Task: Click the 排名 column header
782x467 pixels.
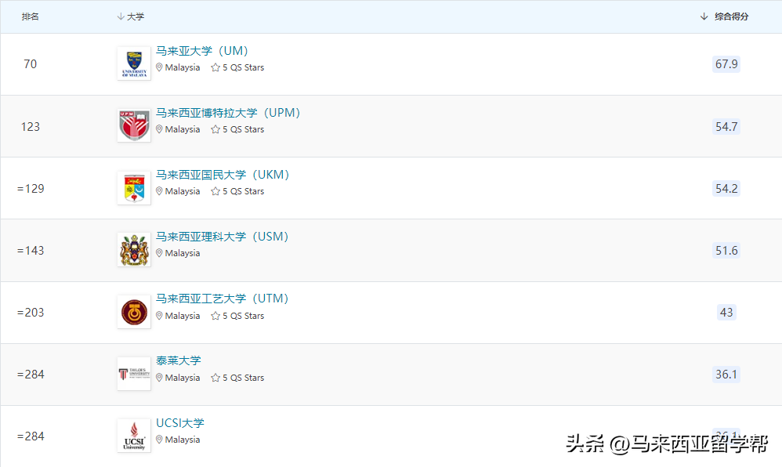Action: 31,16
